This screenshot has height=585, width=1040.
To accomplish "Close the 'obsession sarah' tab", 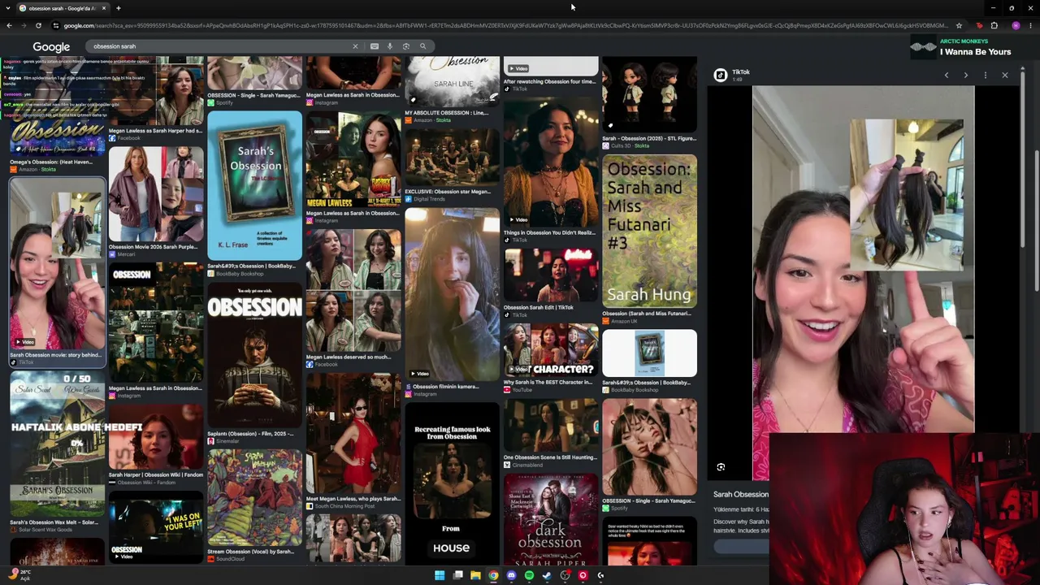I will pyautogui.click(x=103, y=8).
